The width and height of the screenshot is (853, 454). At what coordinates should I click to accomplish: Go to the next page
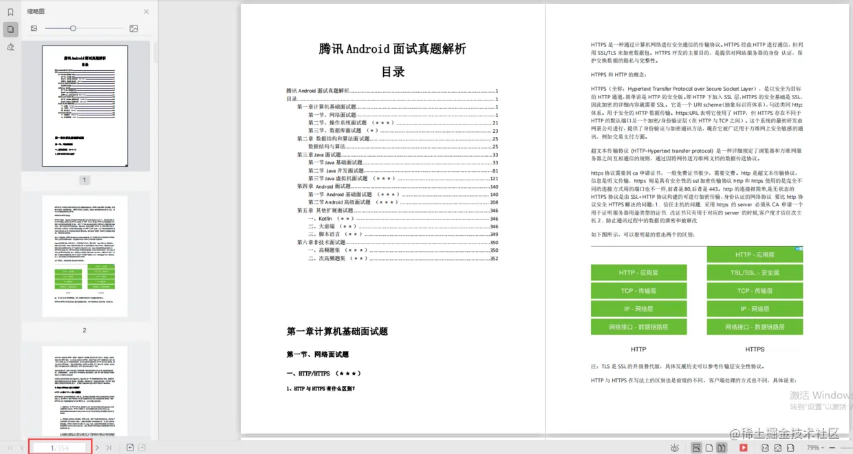point(97,448)
